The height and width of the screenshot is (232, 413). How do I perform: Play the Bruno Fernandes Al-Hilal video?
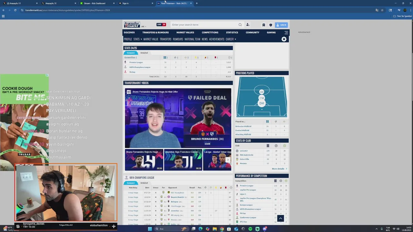point(178,118)
